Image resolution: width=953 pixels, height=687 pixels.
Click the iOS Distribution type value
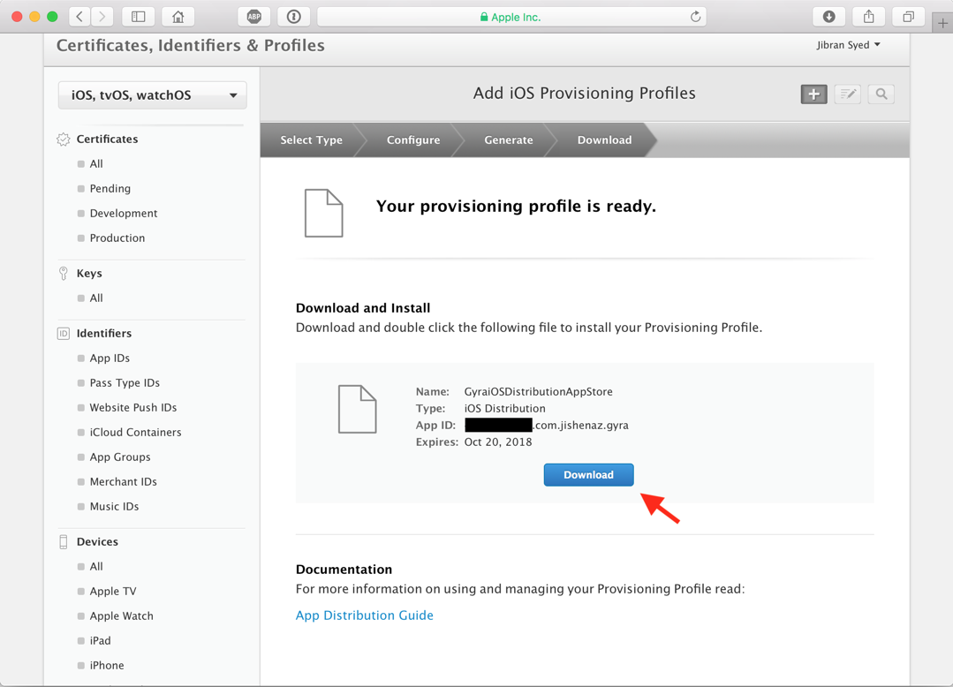(505, 409)
